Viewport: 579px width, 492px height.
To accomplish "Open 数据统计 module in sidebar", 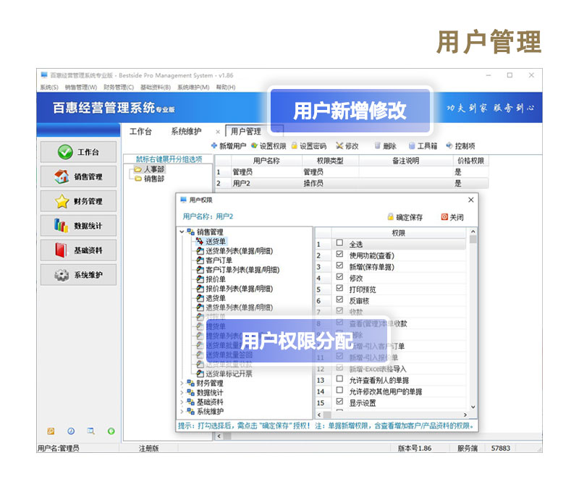I will 78,226.
